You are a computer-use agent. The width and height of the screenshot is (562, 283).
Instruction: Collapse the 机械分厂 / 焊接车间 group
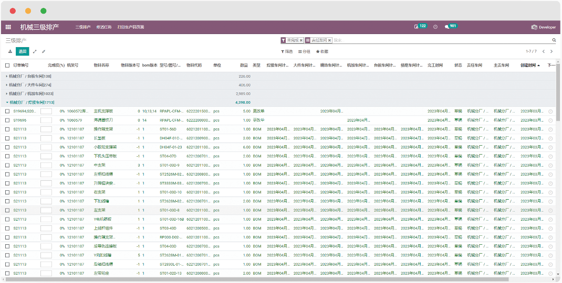coord(31,102)
